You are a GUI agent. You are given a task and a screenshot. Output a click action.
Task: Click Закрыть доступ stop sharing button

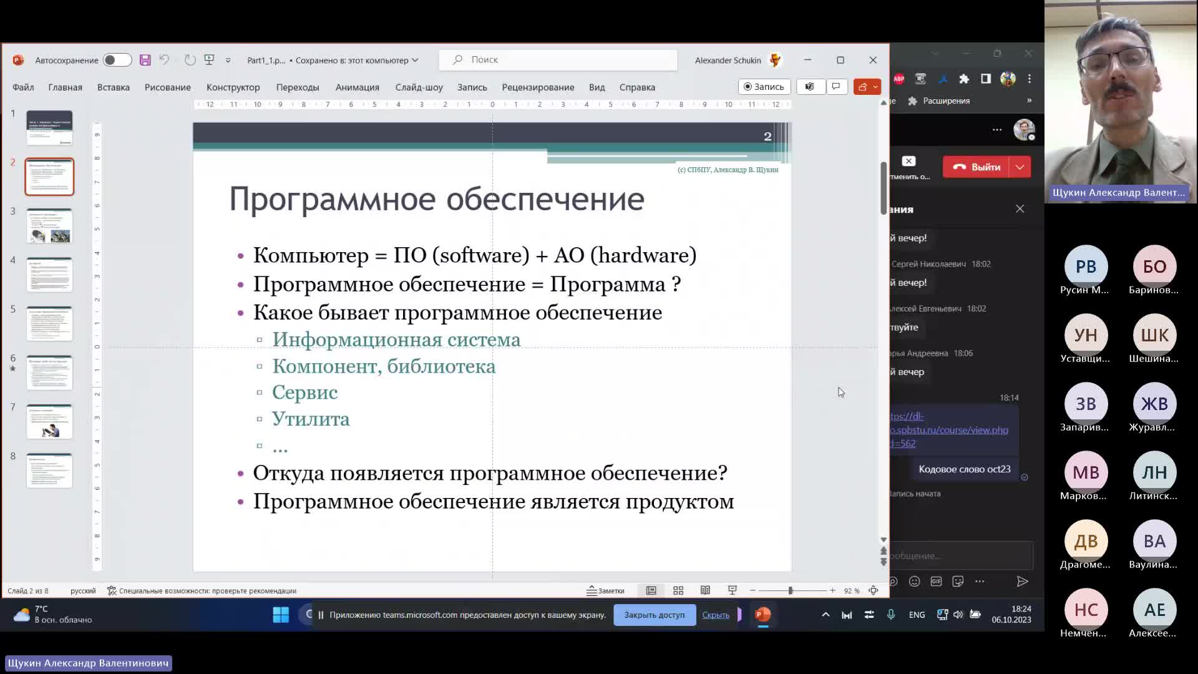655,615
